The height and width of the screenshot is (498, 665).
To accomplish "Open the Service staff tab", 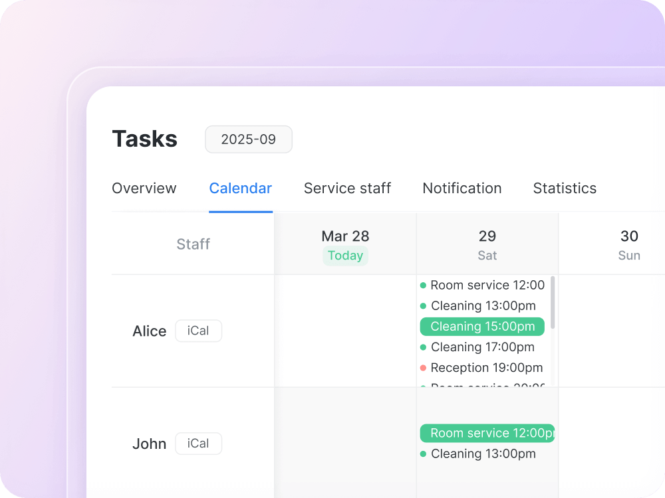I will point(347,188).
